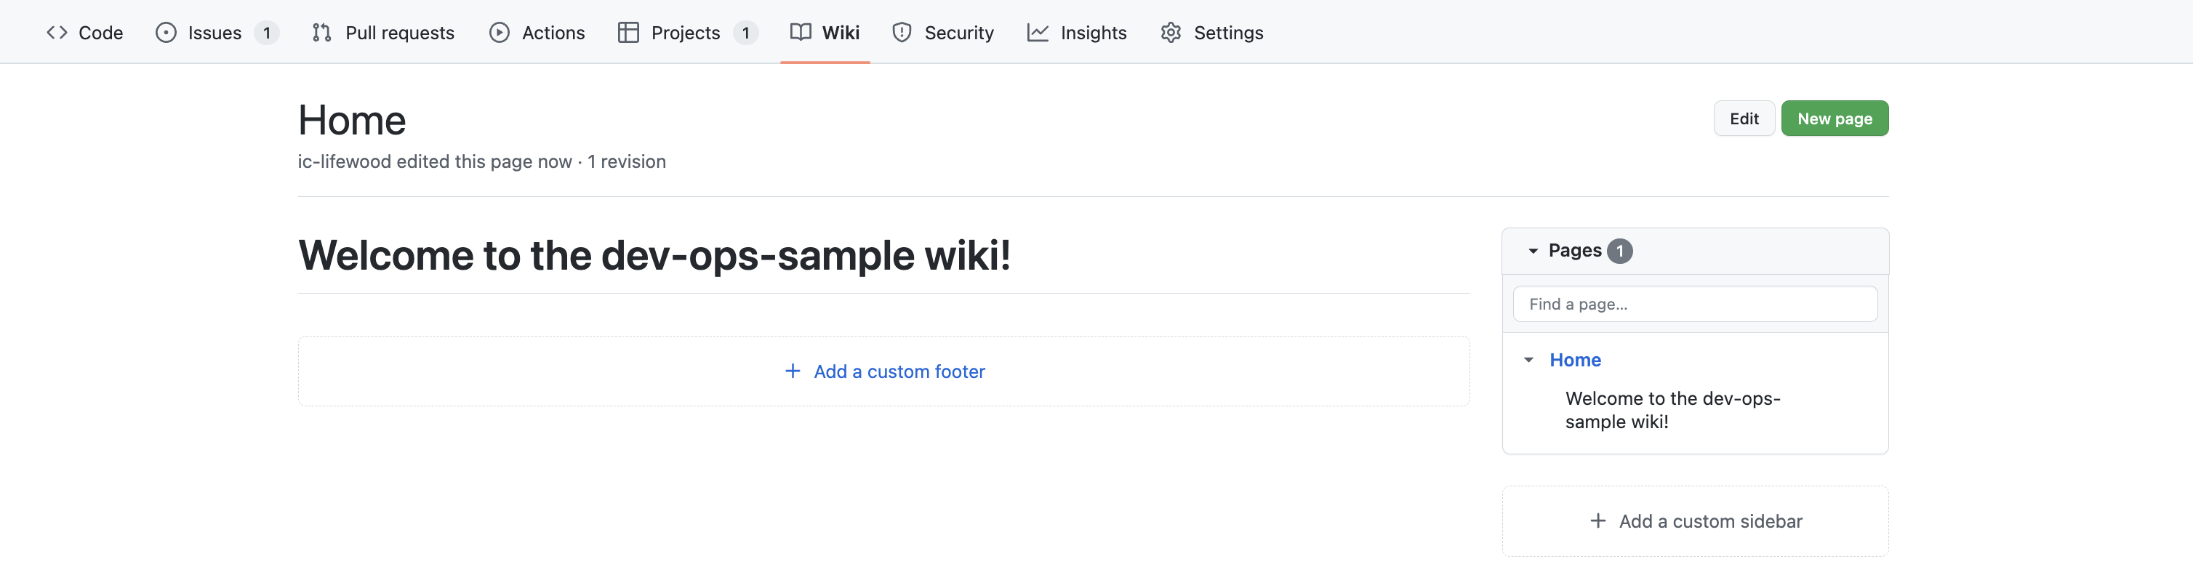Focus the Find a page search field
Screen dimensions: 2193x567
point(1694,304)
